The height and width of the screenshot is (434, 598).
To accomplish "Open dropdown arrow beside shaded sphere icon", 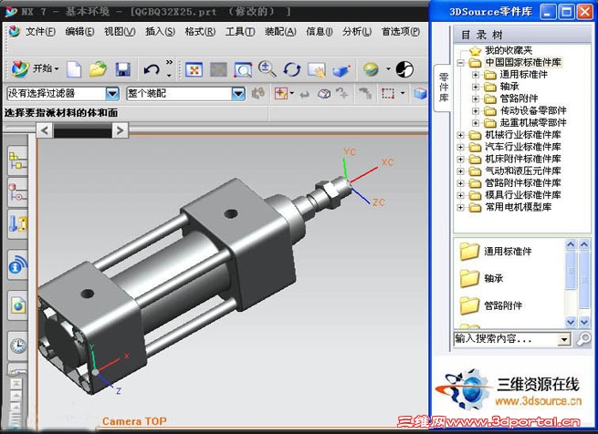I will point(388,69).
